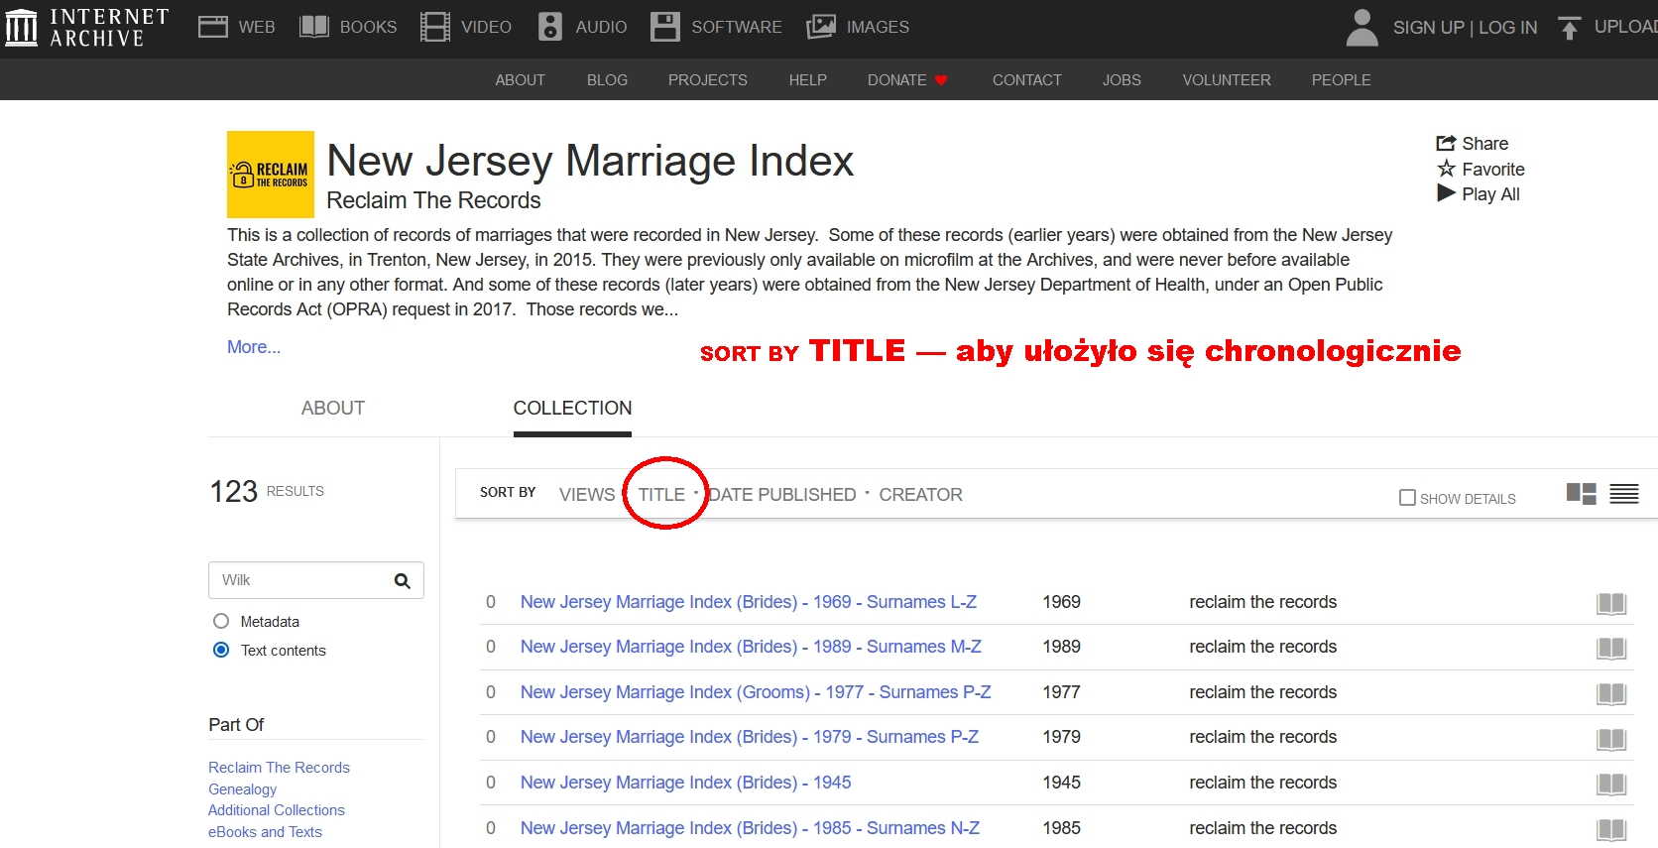Switch to the COLLECTION tab
This screenshot has height=848, width=1658.
tap(572, 408)
